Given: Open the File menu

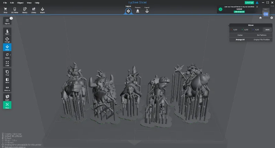Looking at the screenshot, I should tap(5, 3).
